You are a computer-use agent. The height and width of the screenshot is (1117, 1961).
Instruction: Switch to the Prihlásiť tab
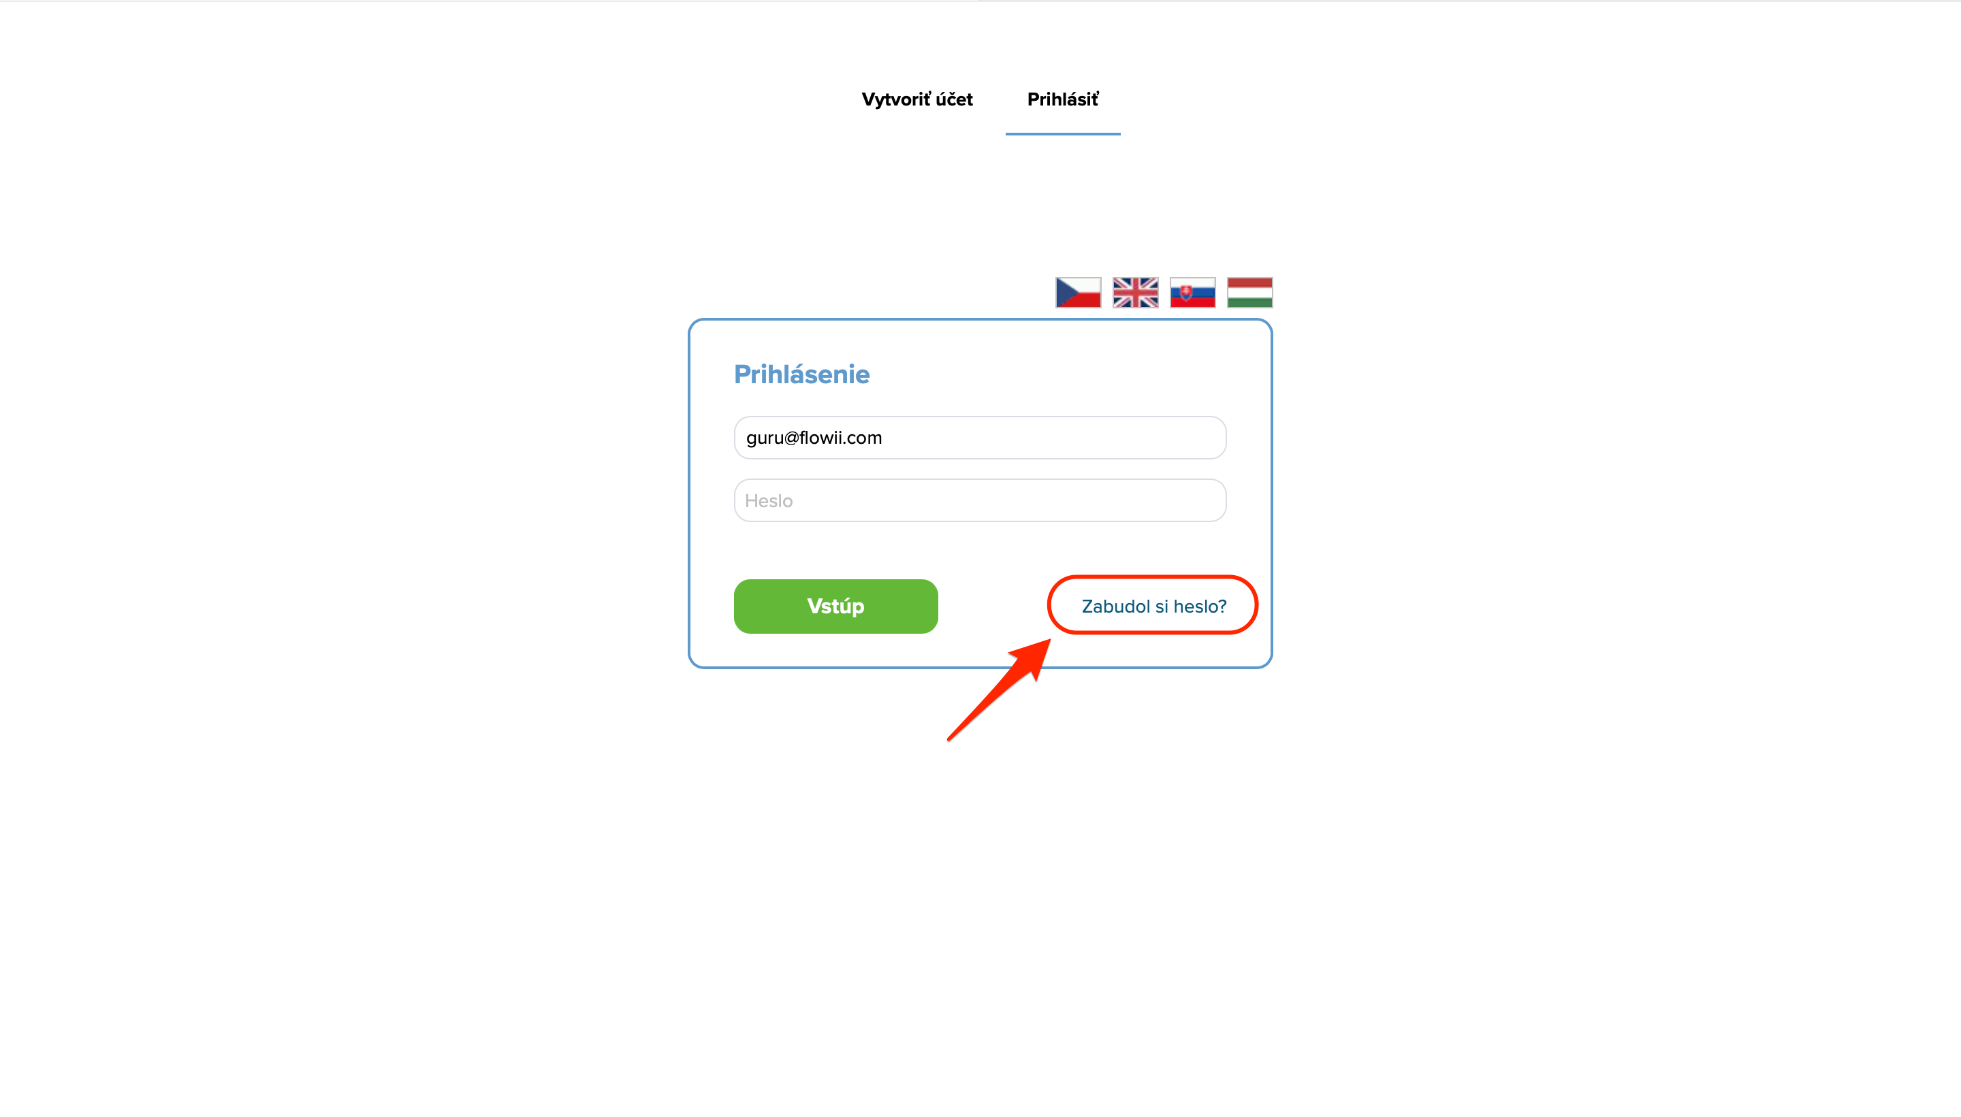point(1063,100)
